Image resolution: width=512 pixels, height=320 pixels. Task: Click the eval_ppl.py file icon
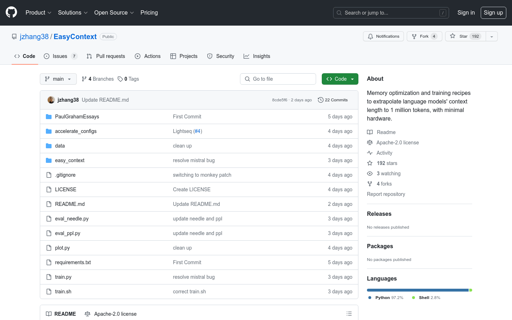point(49,233)
